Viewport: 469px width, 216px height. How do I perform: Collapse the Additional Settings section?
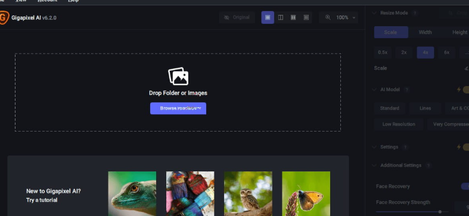pyautogui.click(x=374, y=165)
